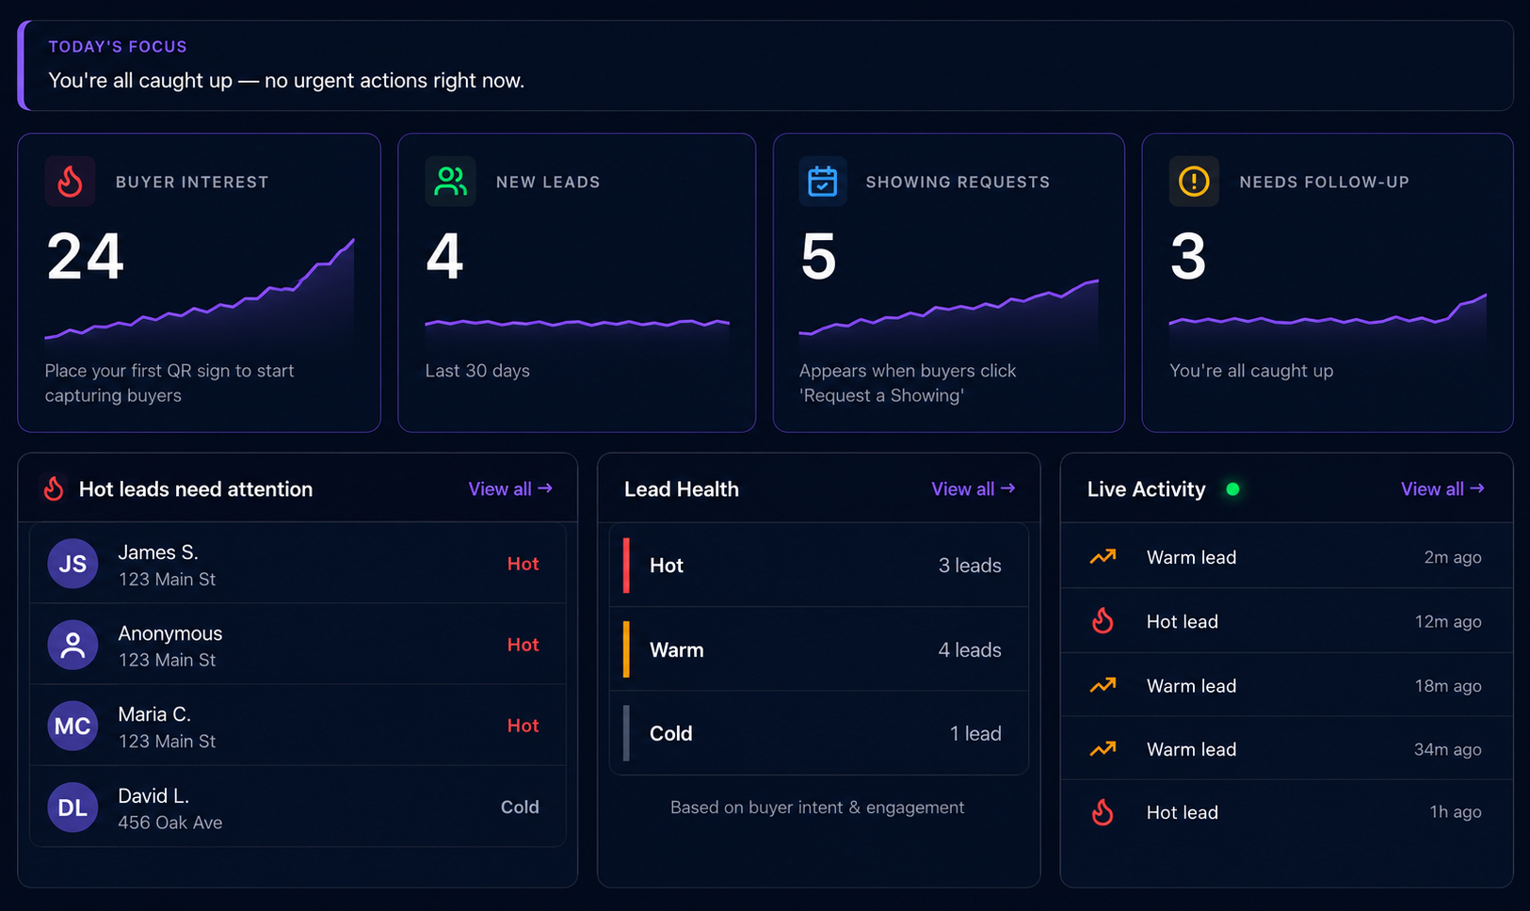The width and height of the screenshot is (1530, 911).
Task: Select the Anonymous lead name
Action: point(170,633)
